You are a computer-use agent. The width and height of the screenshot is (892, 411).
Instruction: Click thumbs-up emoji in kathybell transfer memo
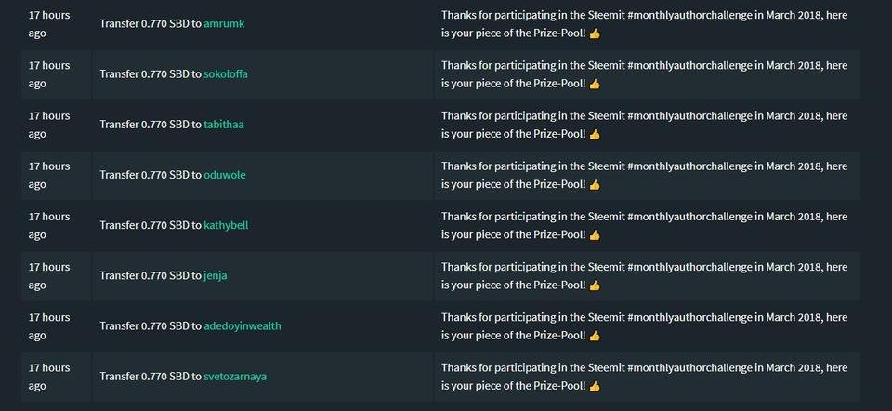point(595,235)
